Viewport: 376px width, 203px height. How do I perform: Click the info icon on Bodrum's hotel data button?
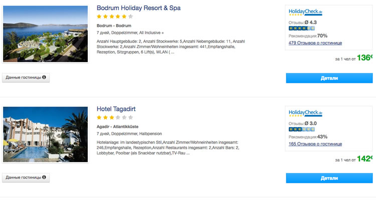45,77
